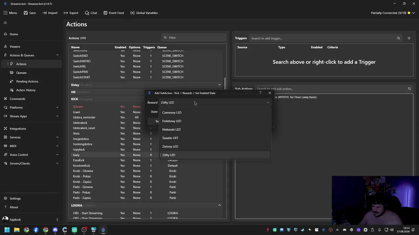Expand the MIDI sidebar group
The image size is (419, 235).
coord(31,146)
